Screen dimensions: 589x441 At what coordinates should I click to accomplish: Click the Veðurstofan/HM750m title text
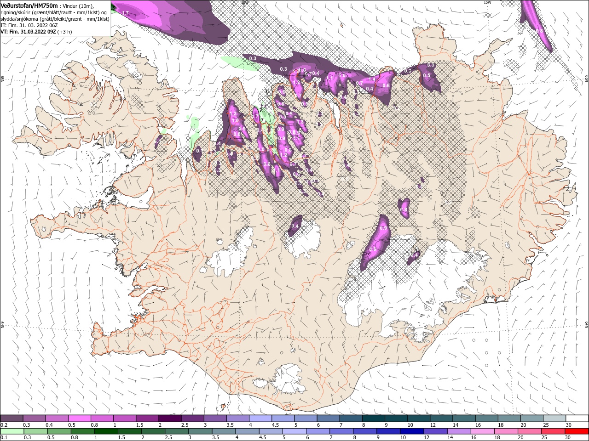click(29, 5)
